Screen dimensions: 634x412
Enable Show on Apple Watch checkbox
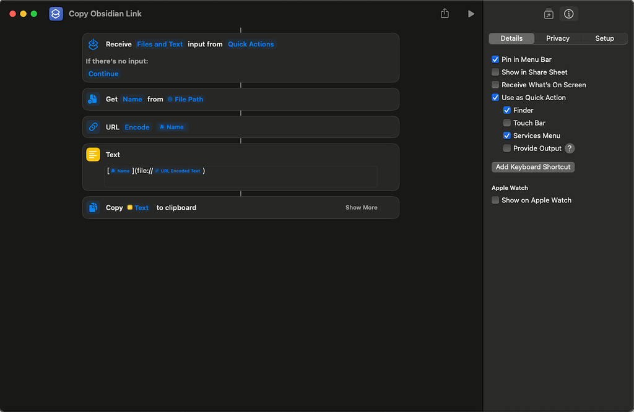click(x=495, y=200)
